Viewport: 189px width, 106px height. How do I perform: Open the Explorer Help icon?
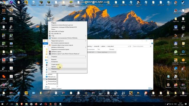pyautogui.click(x=152, y=43)
